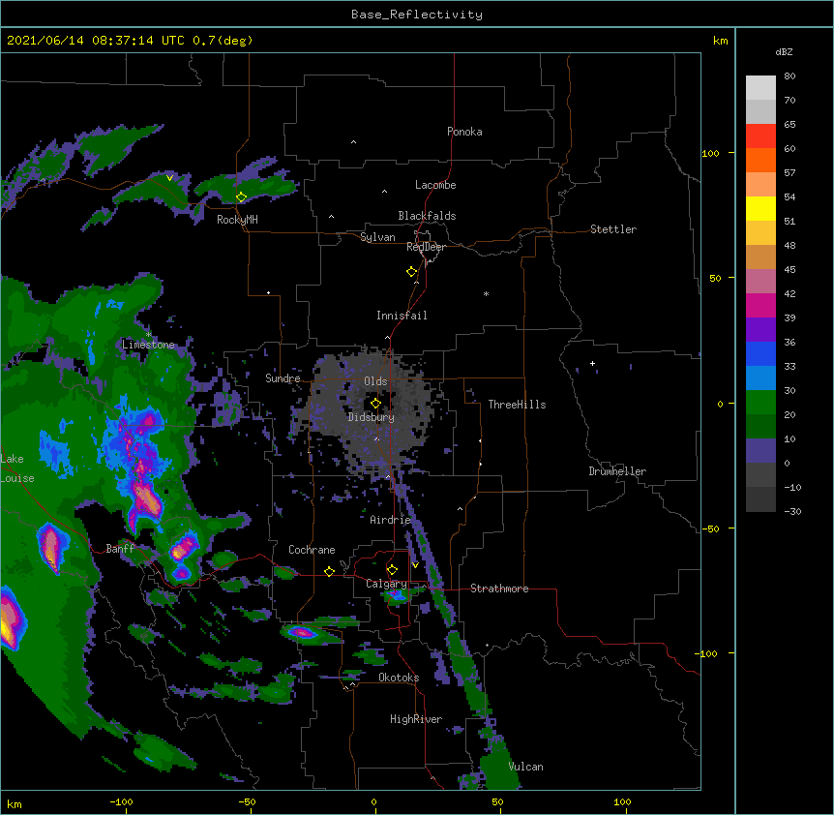The height and width of the screenshot is (815, 834).
Task: Click the yellow marker south of RedDeer
Action: point(412,272)
